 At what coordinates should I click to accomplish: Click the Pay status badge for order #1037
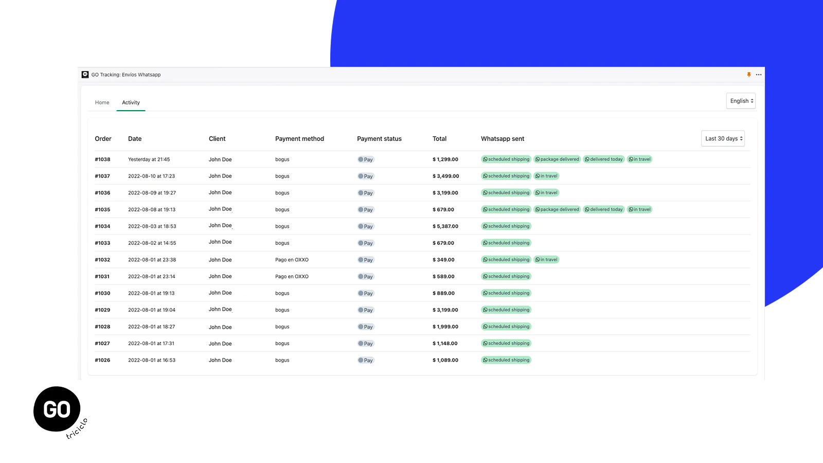pyautogui.click(x=366, y=176)
